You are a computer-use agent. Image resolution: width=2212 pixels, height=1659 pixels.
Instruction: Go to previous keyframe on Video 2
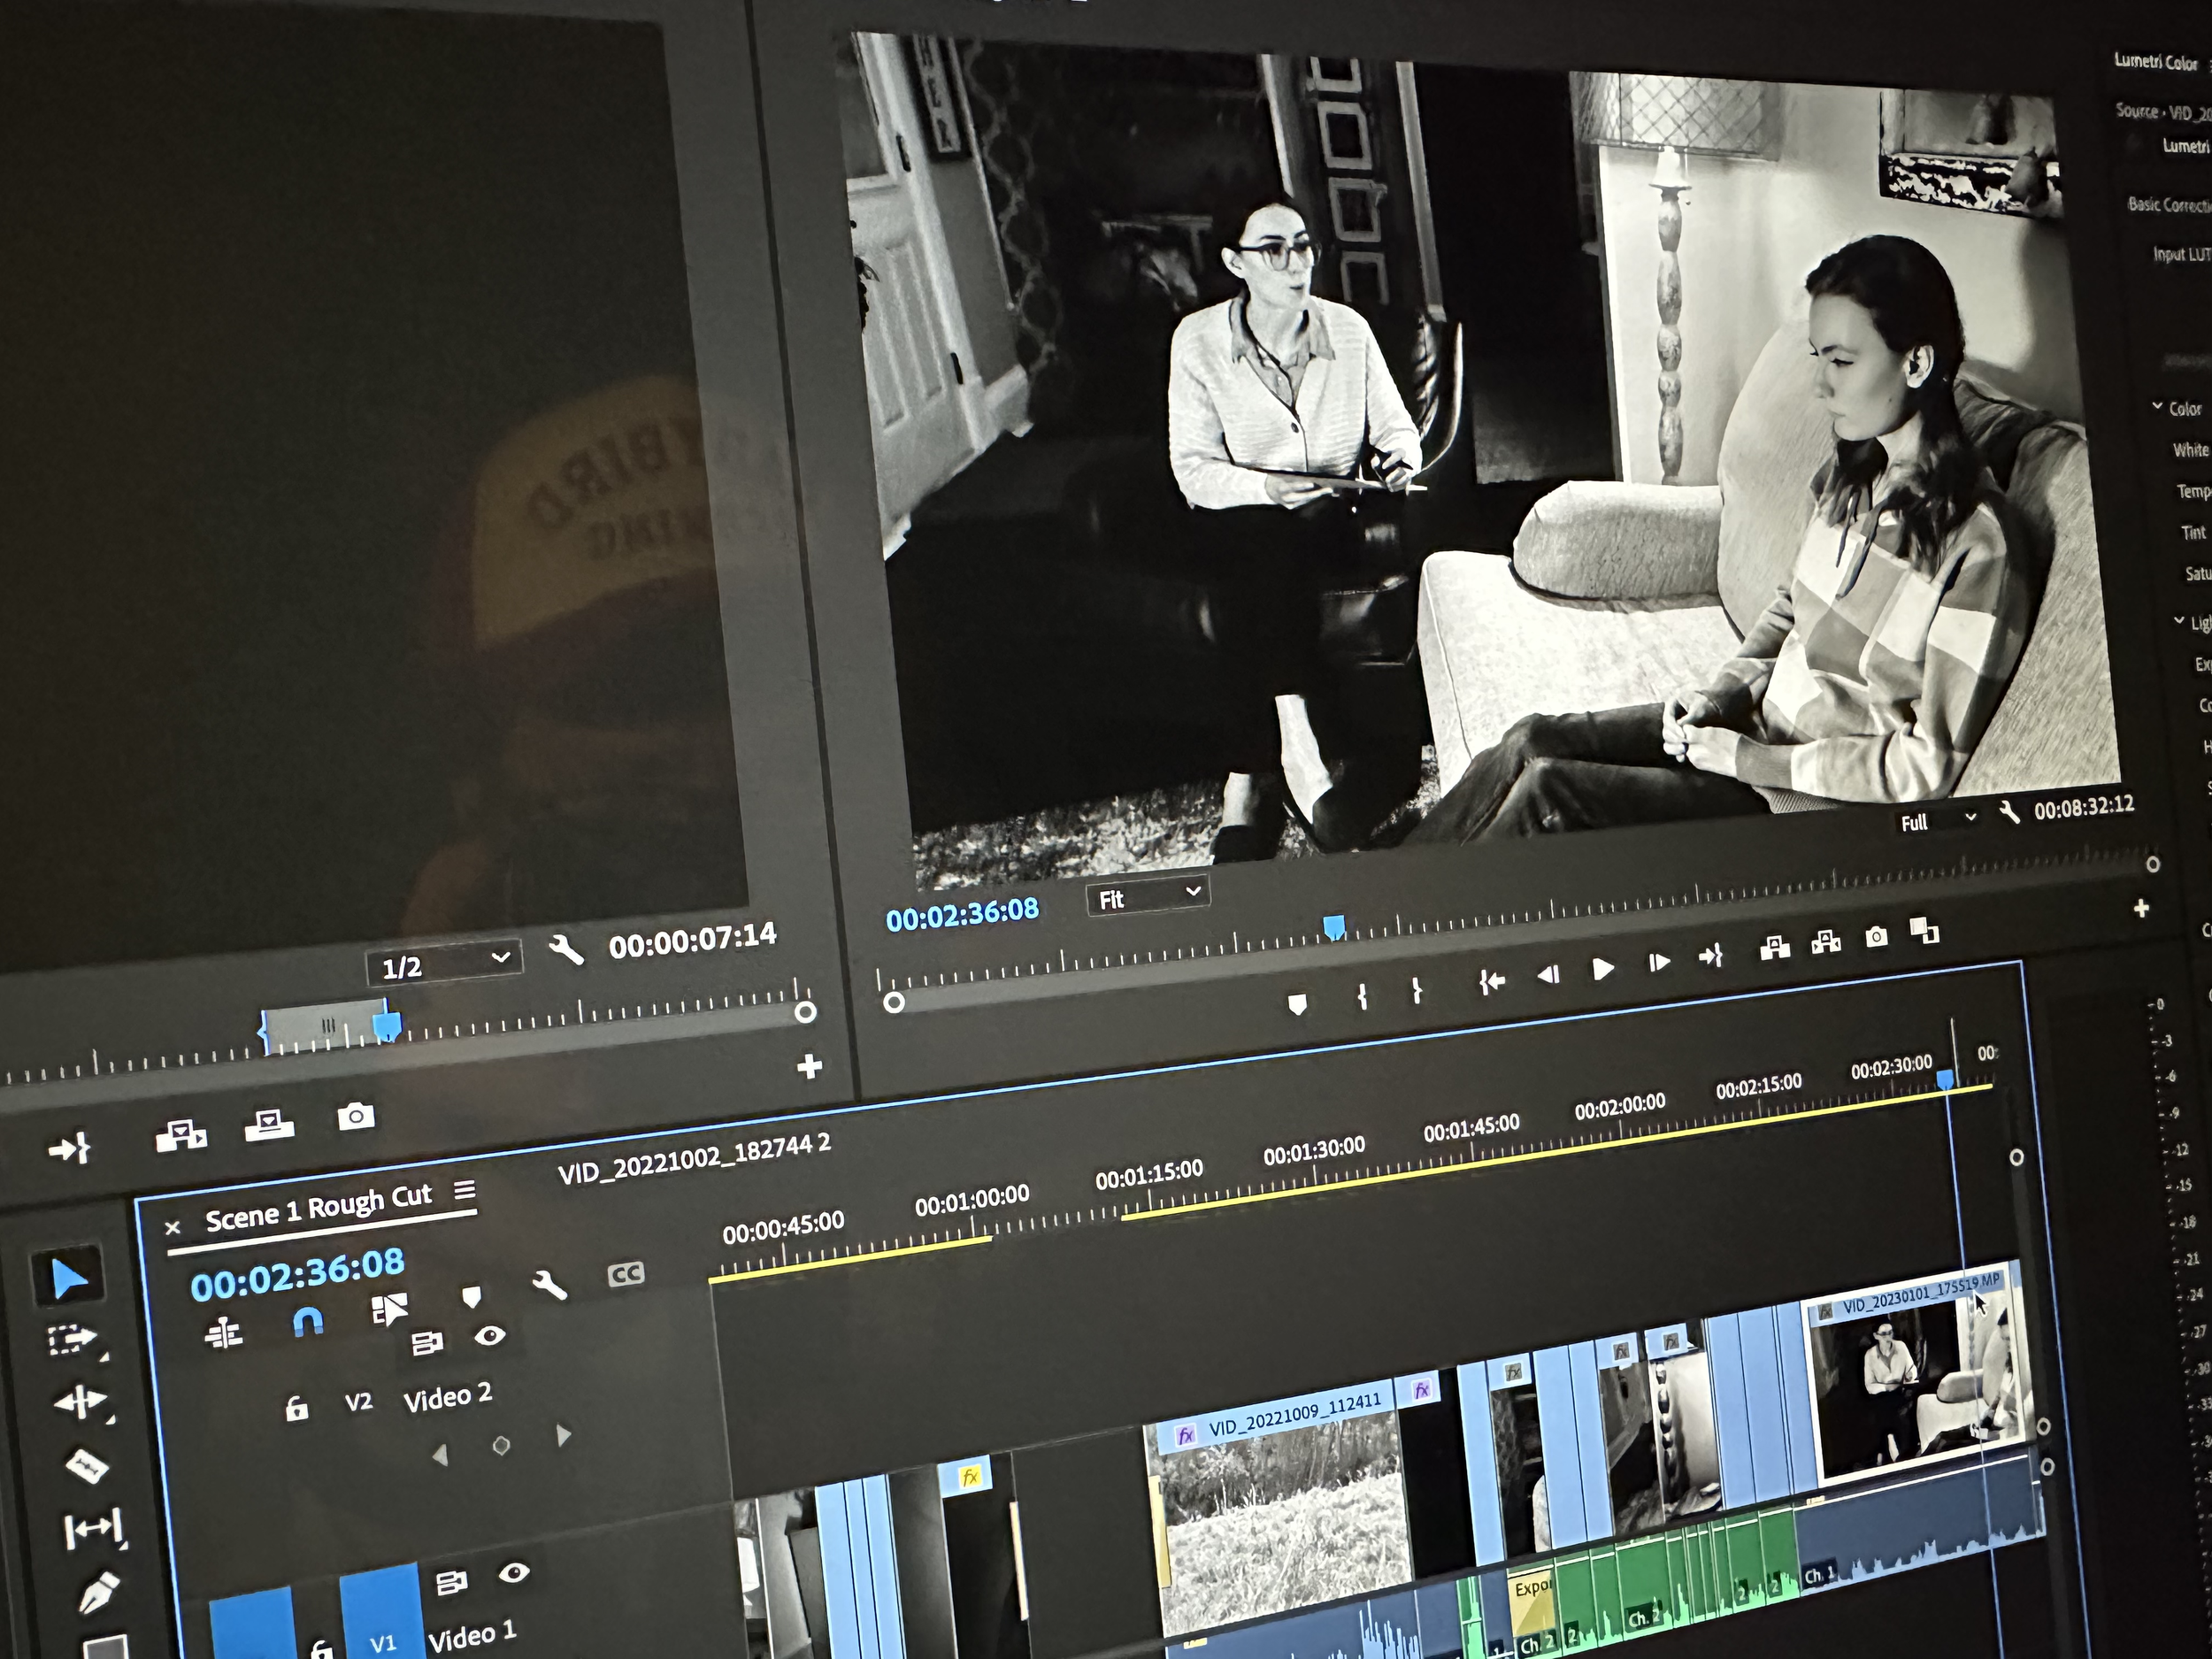440,1455
